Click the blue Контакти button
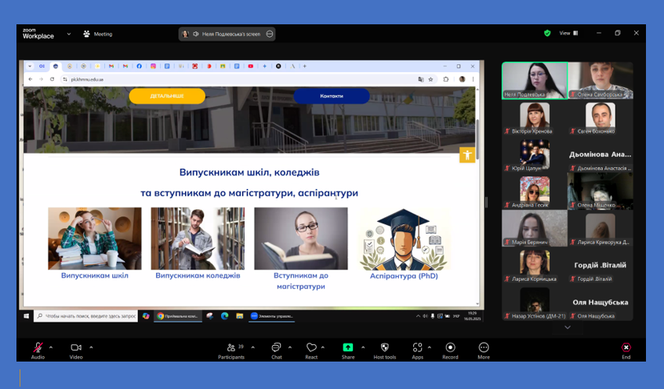Screen dimensions: 664x389 pyautogui.click(x=332, y=96)
